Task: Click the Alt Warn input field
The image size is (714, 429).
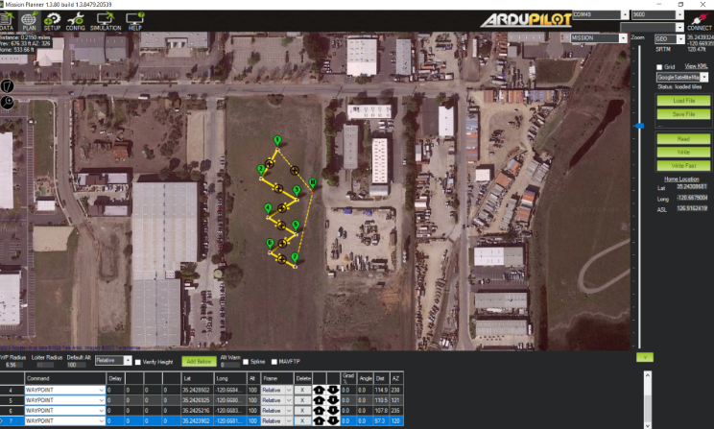Action: (230, 365)
